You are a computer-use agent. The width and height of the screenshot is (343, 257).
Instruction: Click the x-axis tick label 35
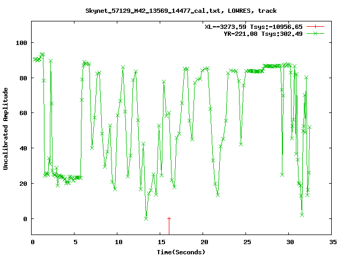[333, 242]
